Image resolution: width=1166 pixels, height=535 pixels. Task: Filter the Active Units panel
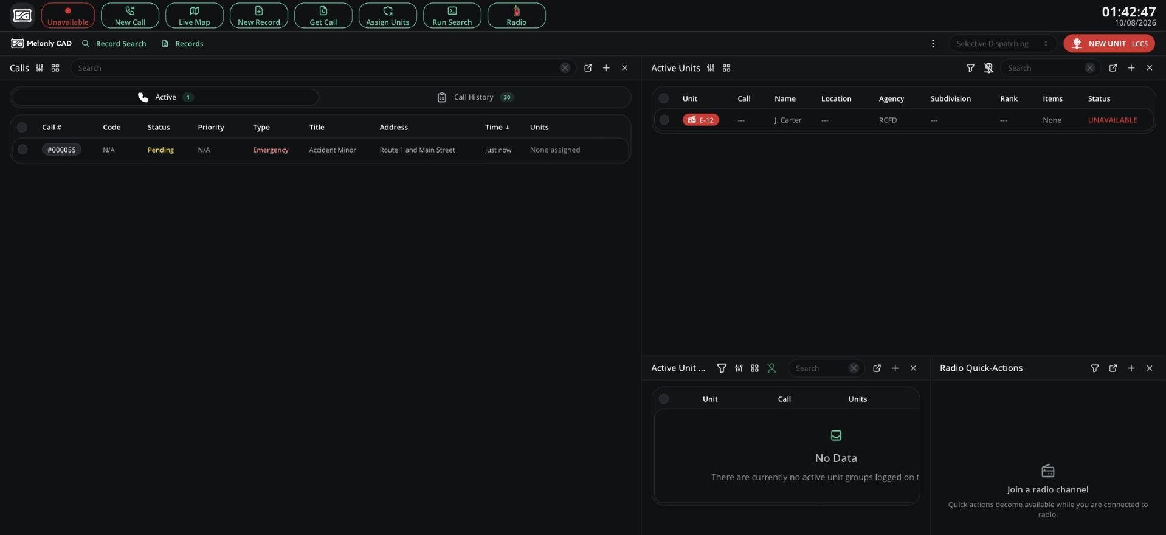point(970,68)
